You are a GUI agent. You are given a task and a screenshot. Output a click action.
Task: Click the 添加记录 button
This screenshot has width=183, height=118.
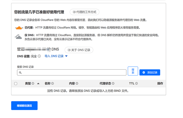tap(150, 73)
